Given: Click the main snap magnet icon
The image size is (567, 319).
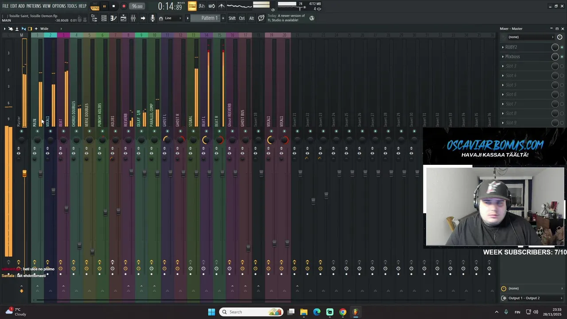Looking at the screenshot, I should [x=161, y=18].
